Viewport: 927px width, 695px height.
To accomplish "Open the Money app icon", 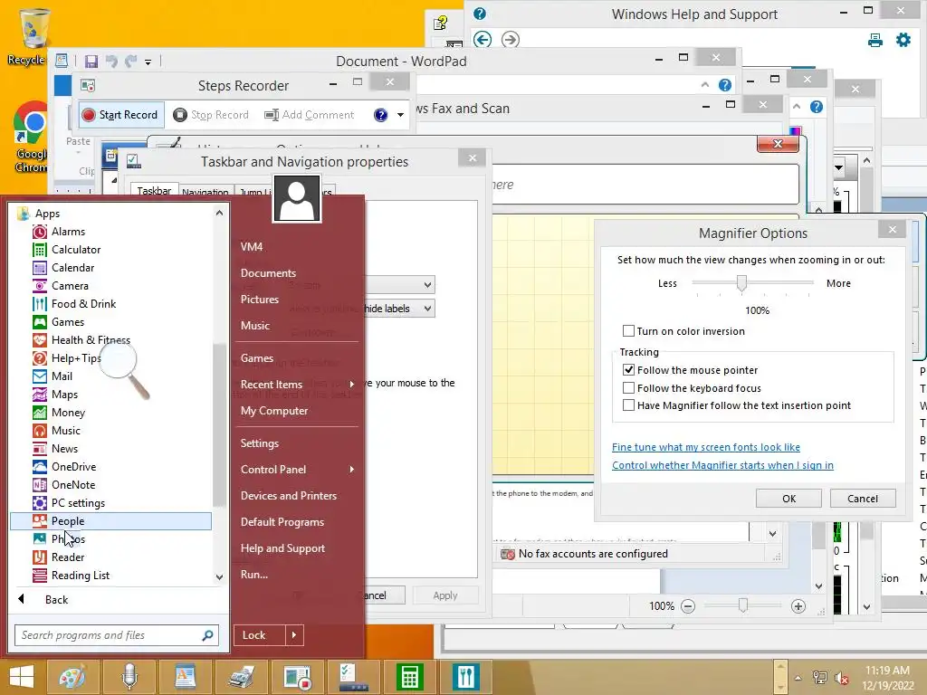I will (x=40, y=413).
